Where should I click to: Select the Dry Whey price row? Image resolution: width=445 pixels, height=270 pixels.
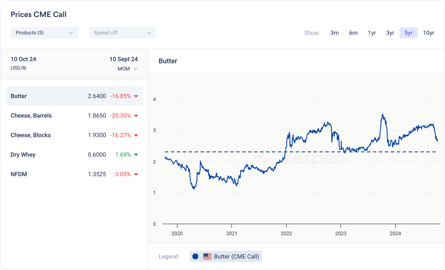pyautogui.click(x=74, y=155)
